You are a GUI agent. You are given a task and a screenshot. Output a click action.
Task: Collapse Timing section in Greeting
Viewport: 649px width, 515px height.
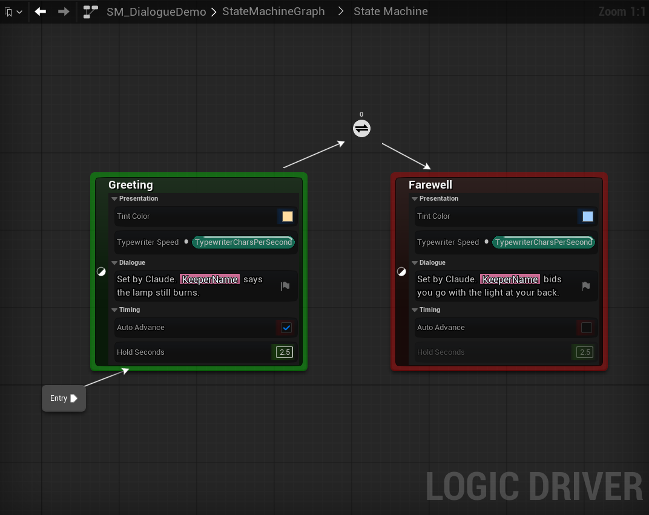[114, 310]
